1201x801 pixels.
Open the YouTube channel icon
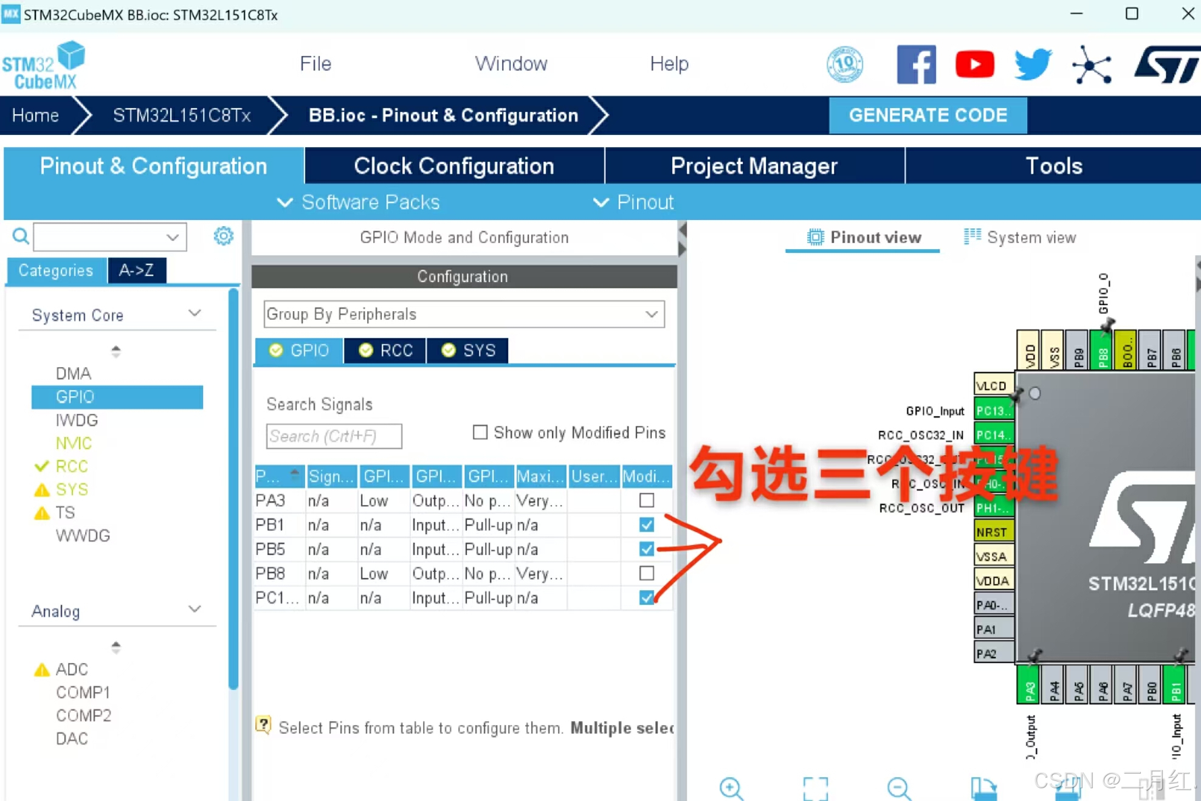coord(974,64)
